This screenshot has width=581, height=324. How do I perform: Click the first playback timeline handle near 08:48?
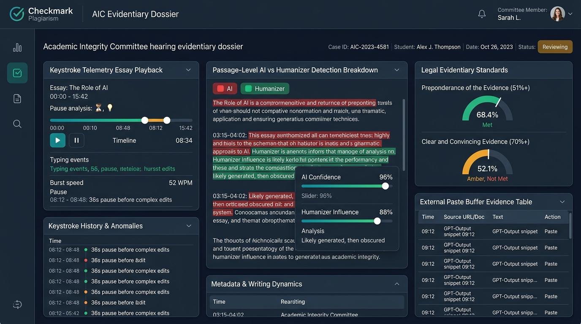tap(145, 120)
